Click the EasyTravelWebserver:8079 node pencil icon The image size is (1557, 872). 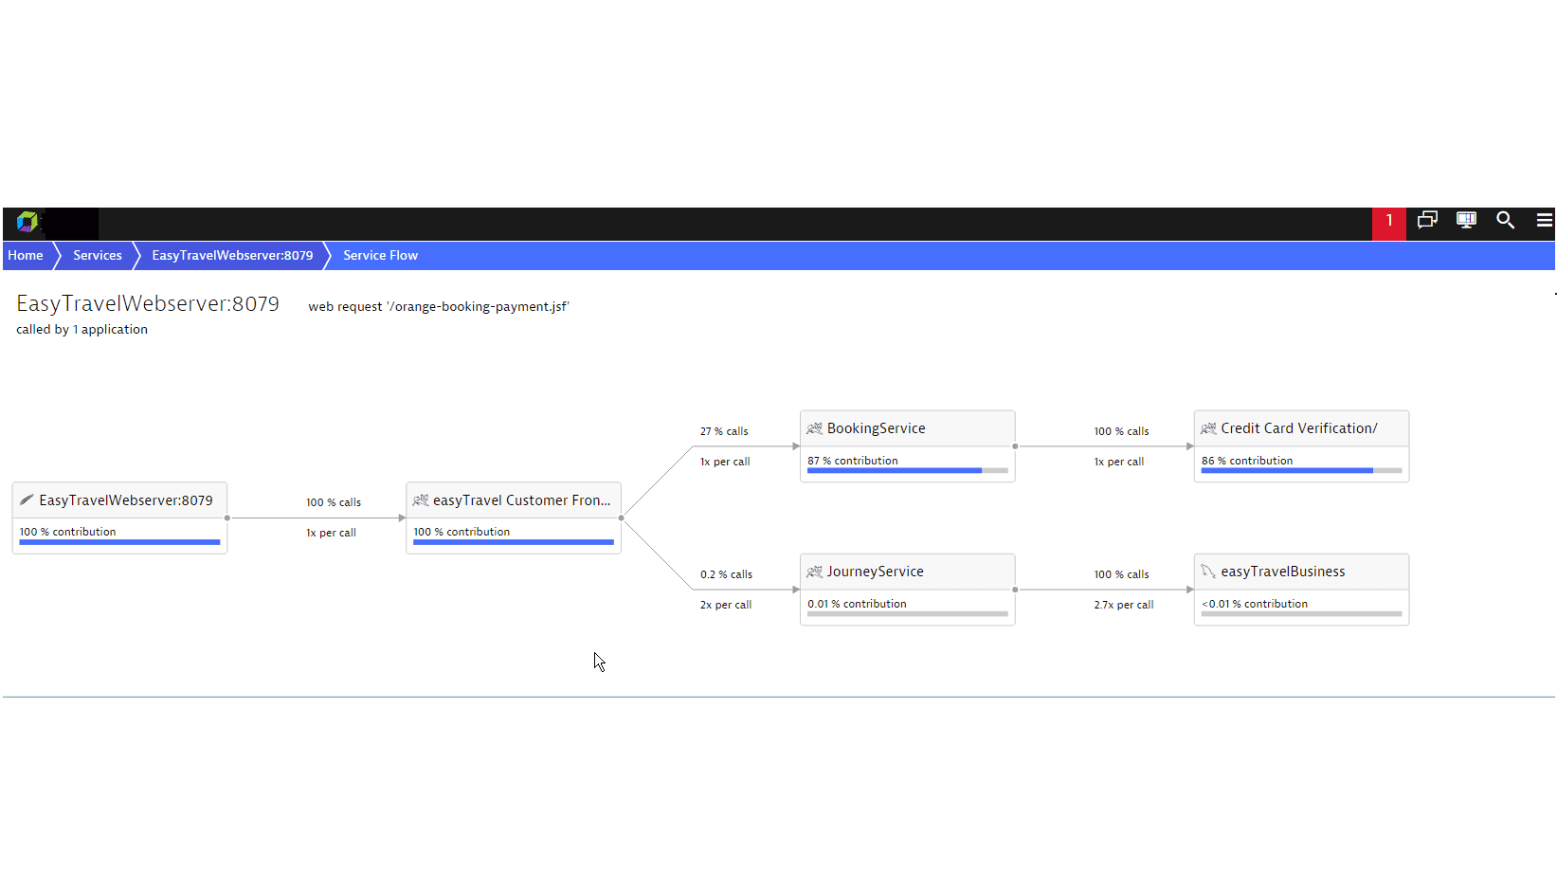[x=27, y=500]
